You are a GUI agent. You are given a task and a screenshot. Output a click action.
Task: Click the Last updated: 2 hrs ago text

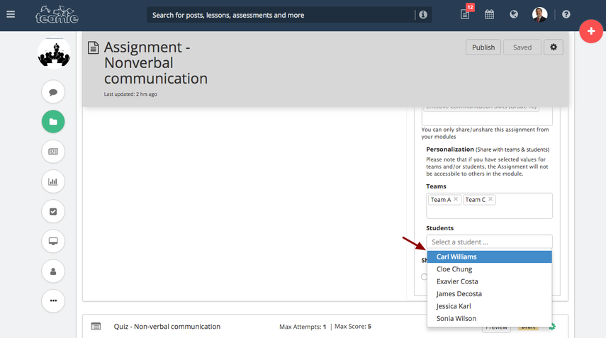pos(130,94)
